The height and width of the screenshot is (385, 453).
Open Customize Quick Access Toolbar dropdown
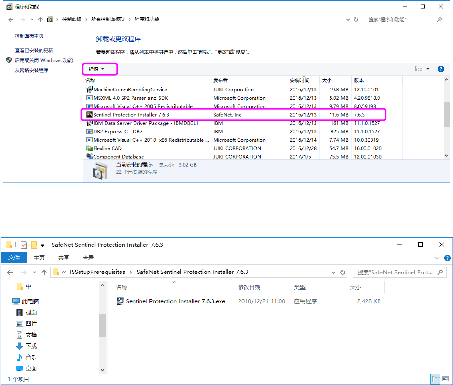click(x=42, y=245)
